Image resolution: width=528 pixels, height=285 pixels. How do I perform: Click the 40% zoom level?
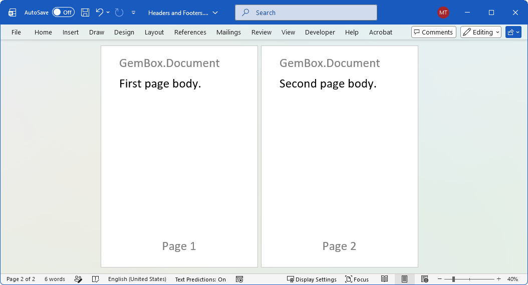coord(512,279)
